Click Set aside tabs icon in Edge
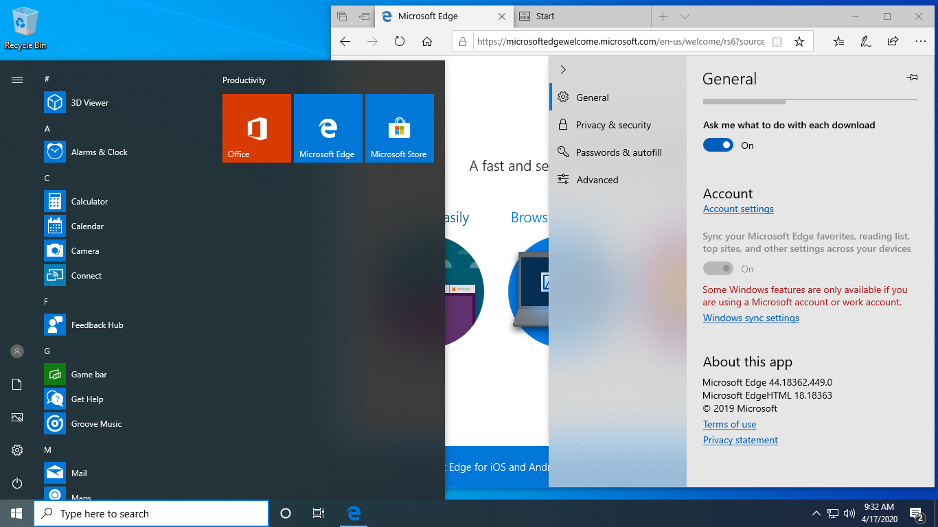938x527 pixels. point(364,16)
